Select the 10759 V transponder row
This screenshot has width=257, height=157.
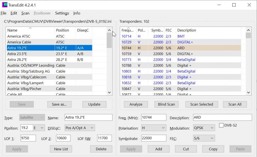[154, 54]
